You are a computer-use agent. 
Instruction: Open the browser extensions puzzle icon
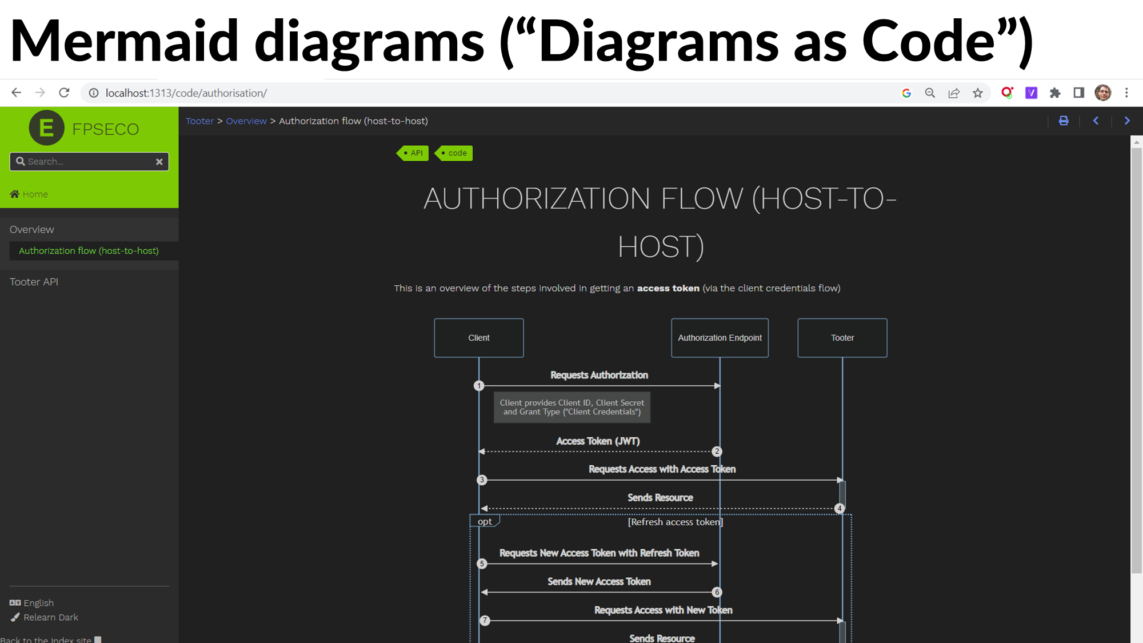tap(1055, 93)
